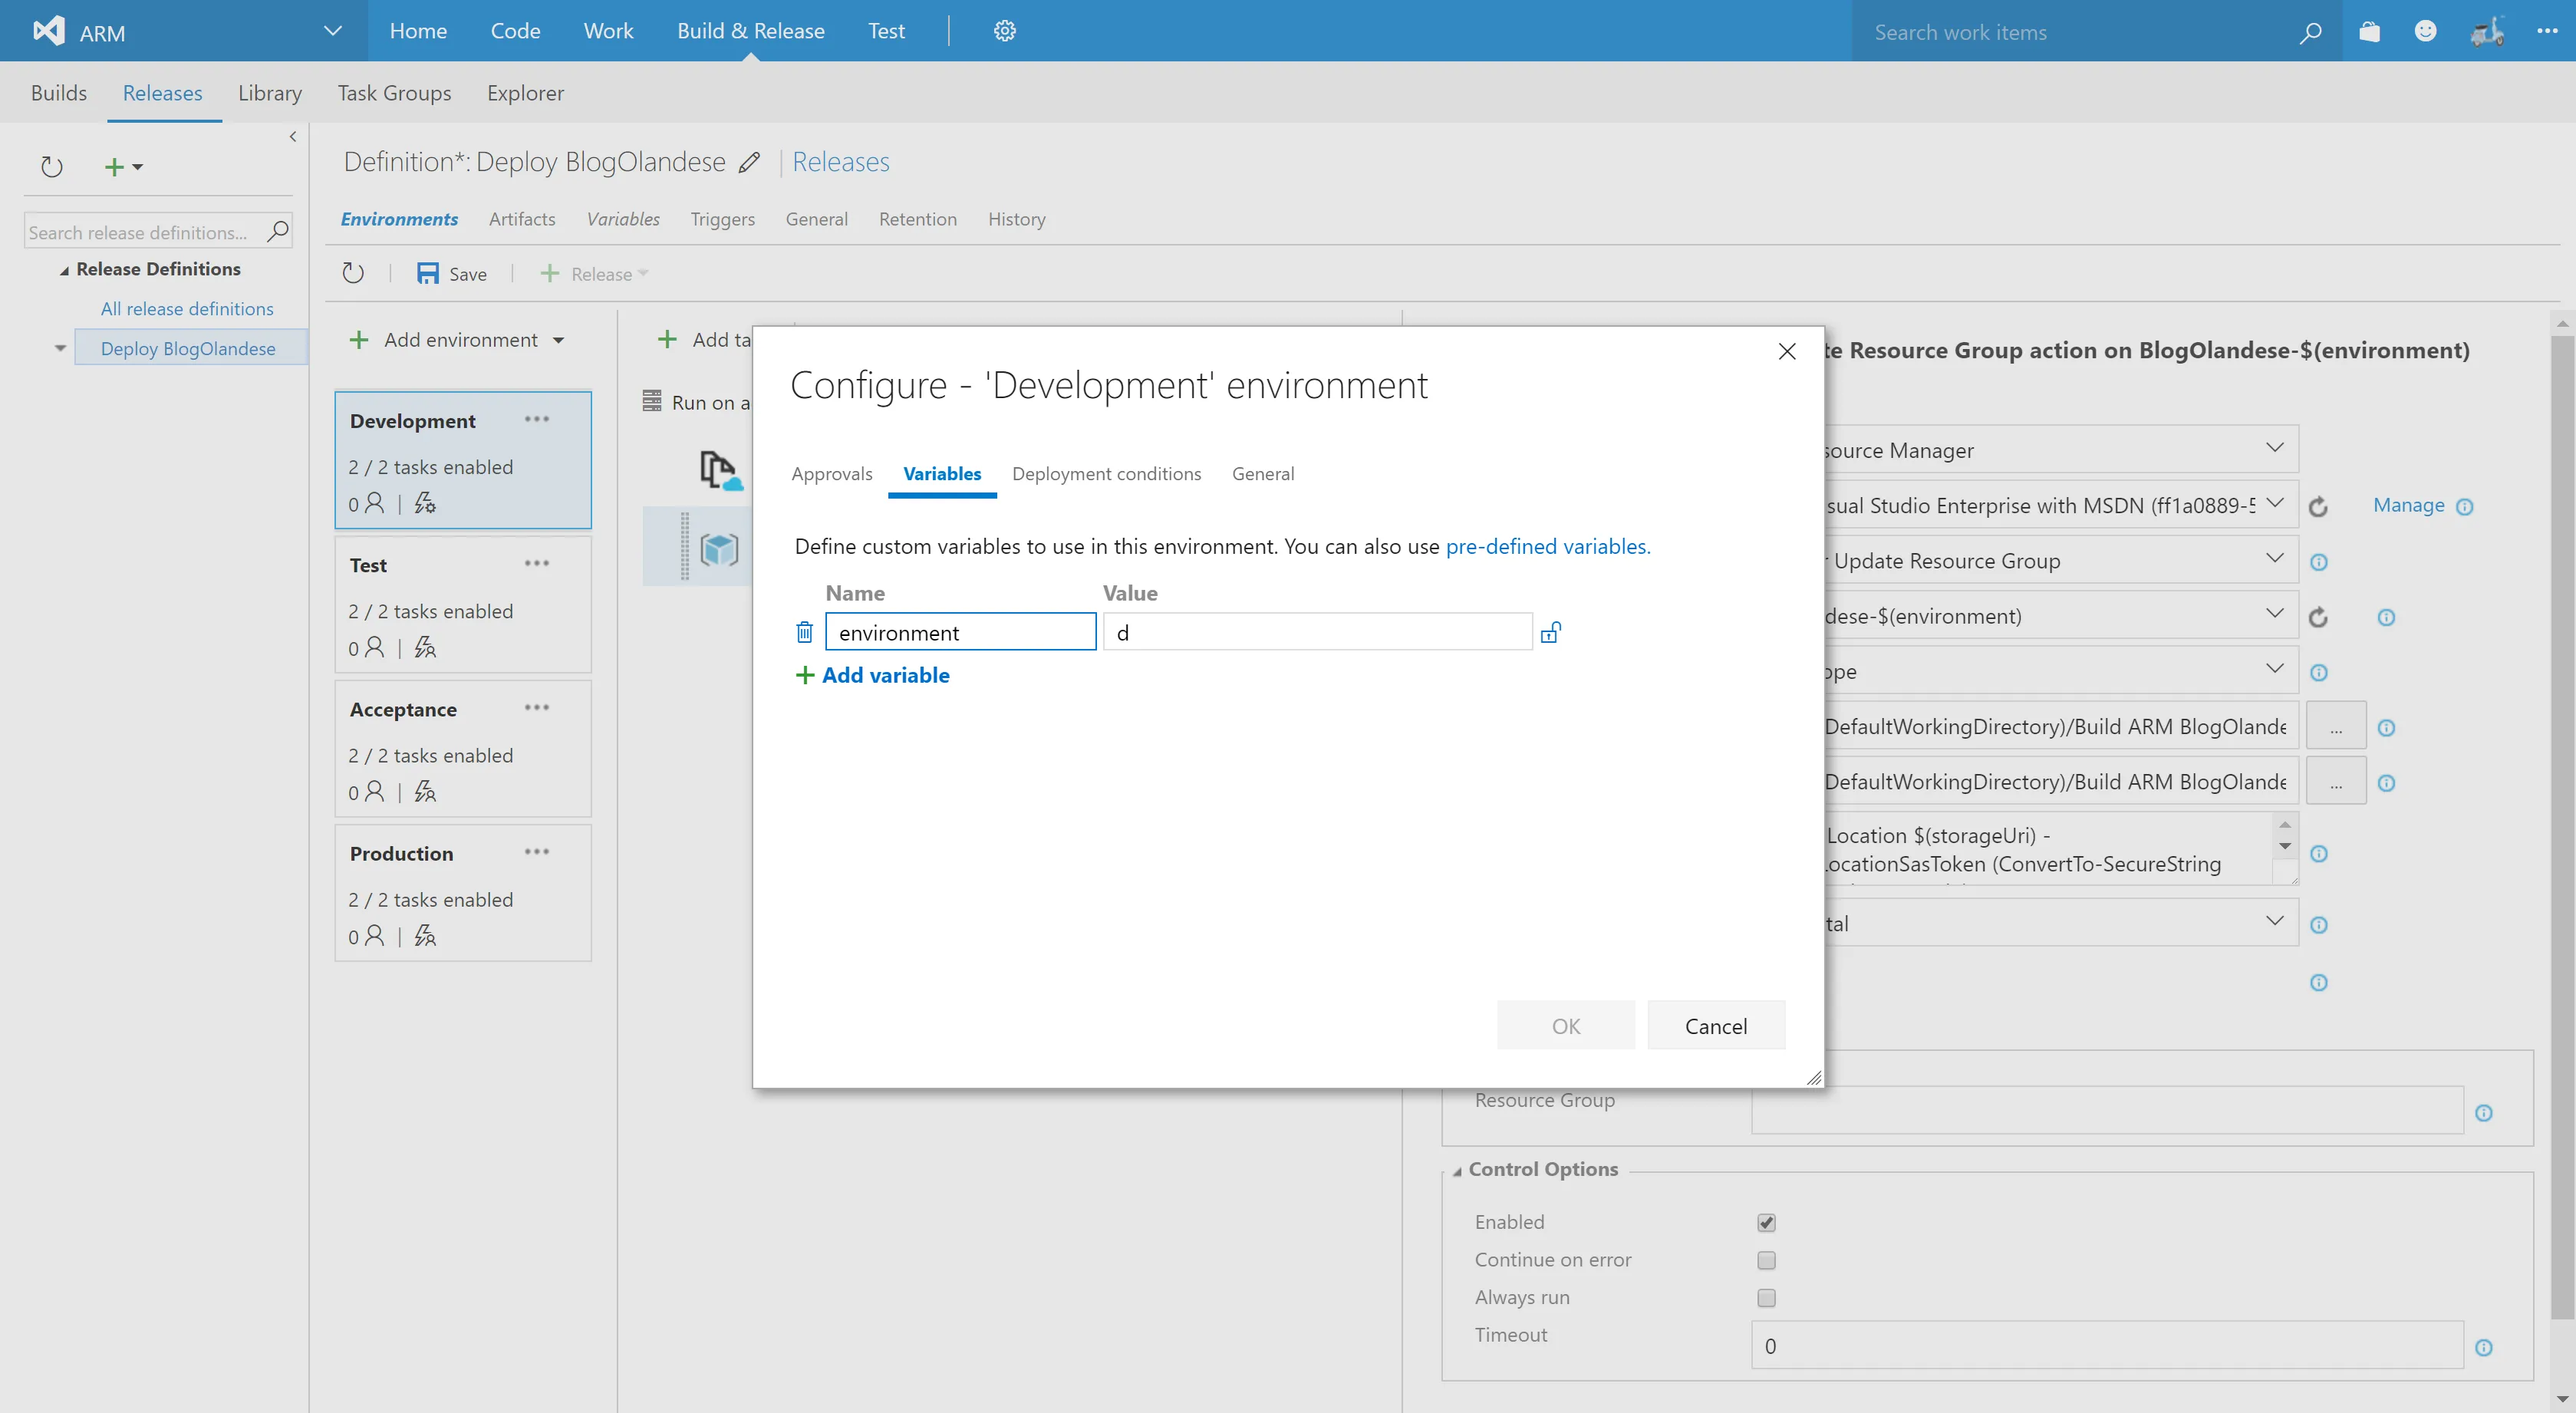
Task: Toggle Always run checkbox
Action: pyautogui.click(x=1766, y=1297)
